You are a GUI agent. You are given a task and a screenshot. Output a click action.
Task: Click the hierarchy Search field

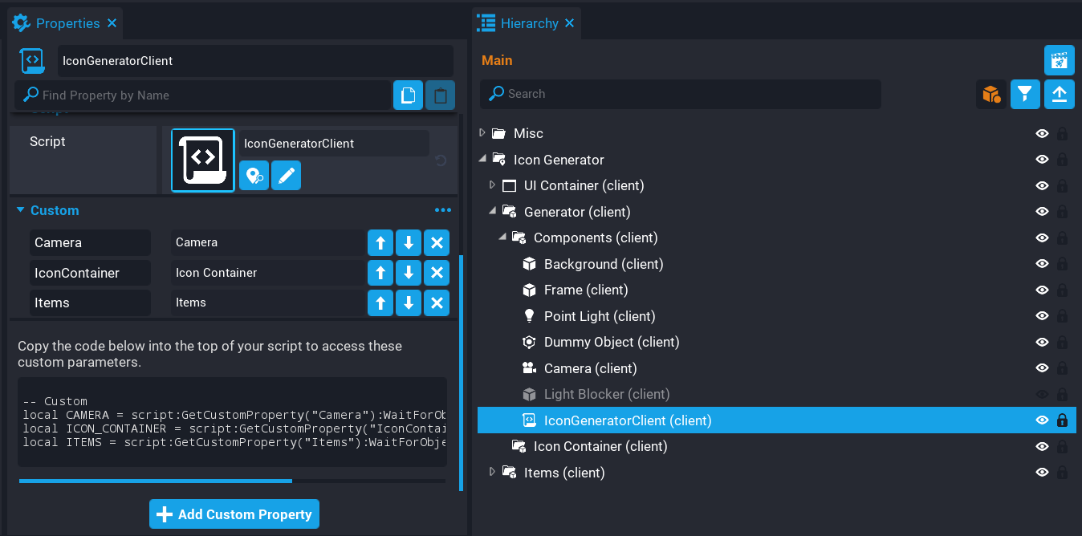(681, 94)
